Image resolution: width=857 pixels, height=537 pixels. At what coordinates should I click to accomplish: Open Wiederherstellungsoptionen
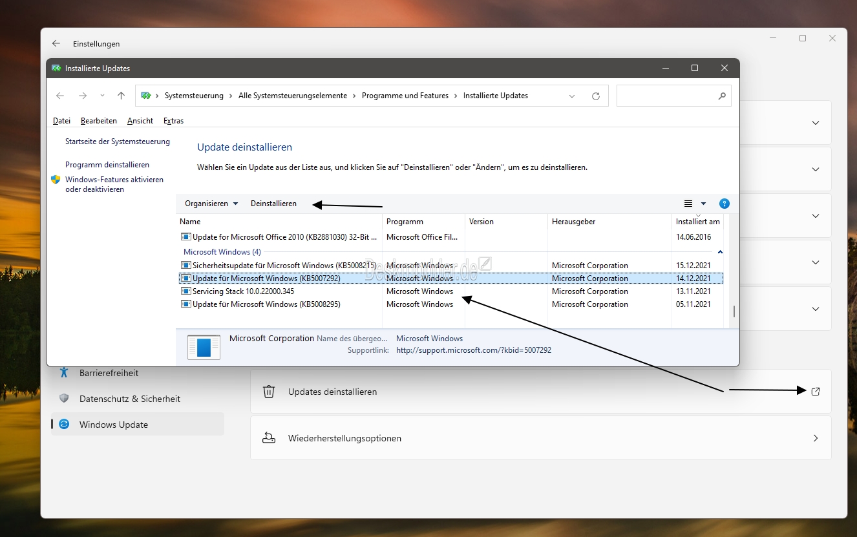pyautogui.click(x=540, y=438)
